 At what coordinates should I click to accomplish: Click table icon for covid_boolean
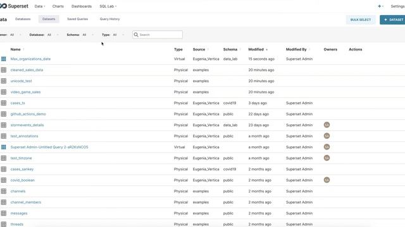point(4,180)
